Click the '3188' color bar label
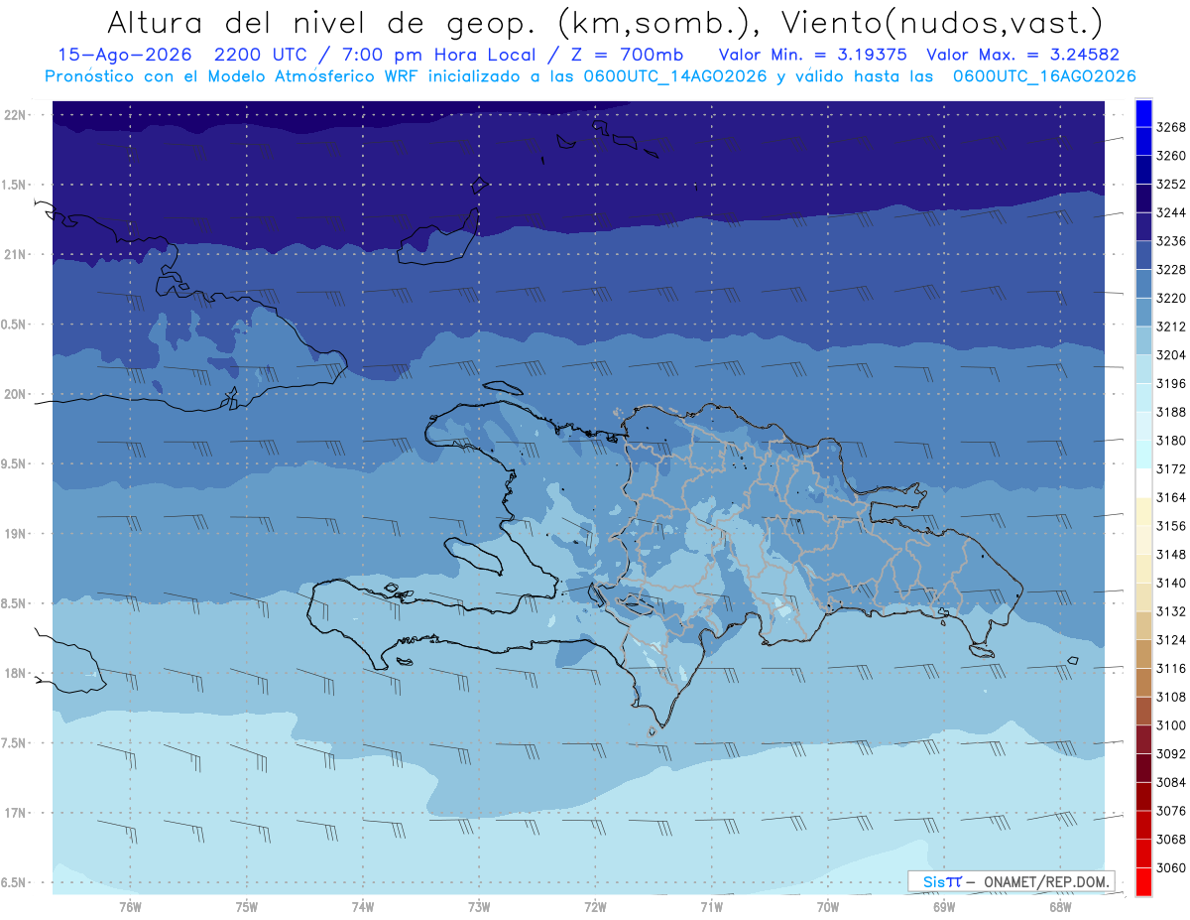Viewport: 1190px width, 920px height. 1171,412
